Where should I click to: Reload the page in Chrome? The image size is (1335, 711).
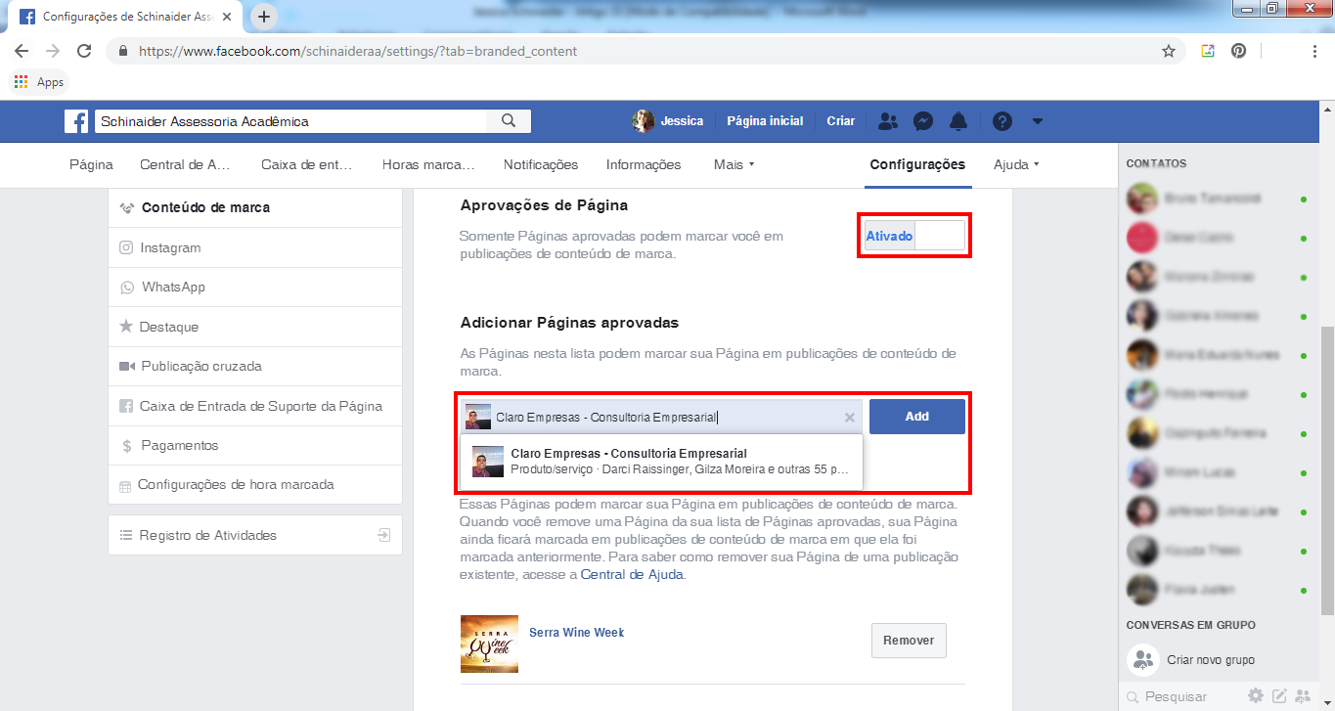pos(84,51)
